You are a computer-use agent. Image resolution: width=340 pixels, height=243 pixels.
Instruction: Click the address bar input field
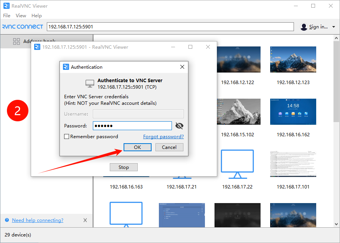click(170, 27)
